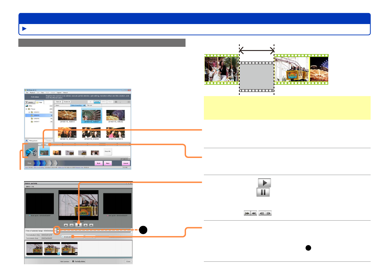
Task: Click the pause icon in the instructions
Action: (263, 192)
